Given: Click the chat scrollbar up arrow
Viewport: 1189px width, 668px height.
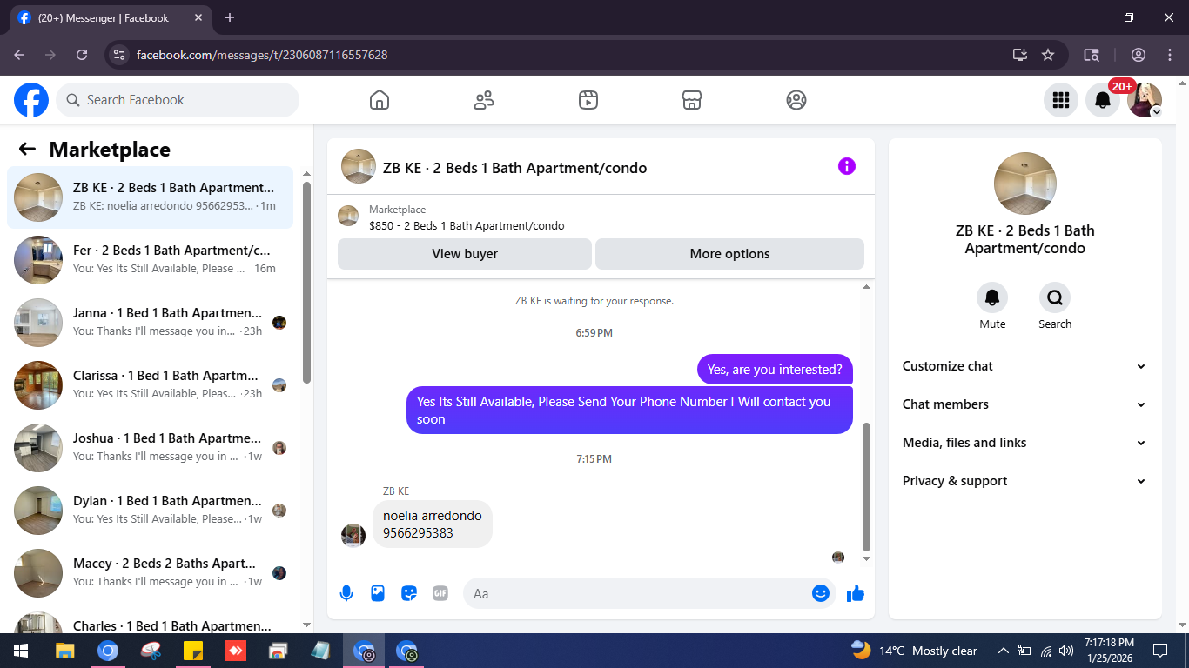Looking at the screenshot, I should 866,287.
